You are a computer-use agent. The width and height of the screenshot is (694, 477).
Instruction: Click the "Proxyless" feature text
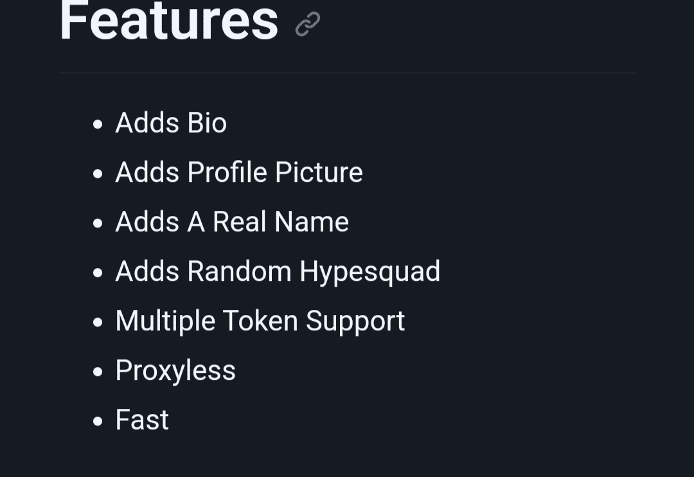(x=175, y=370)
